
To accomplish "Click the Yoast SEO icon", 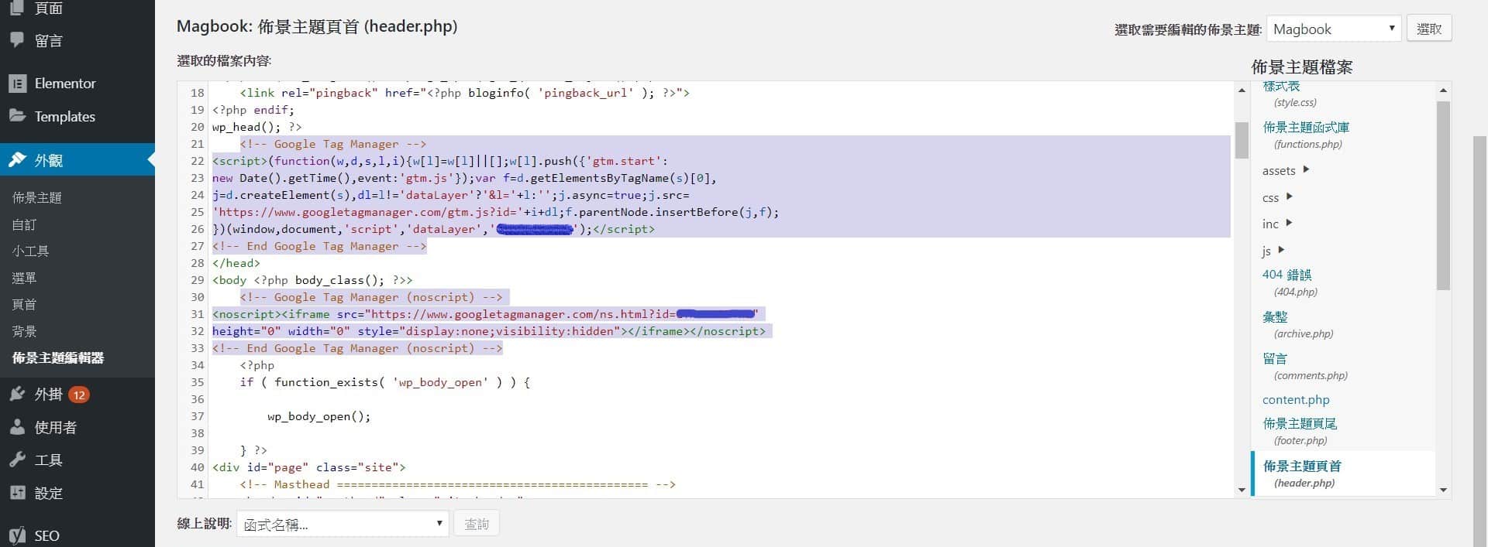I will [17, 535].
